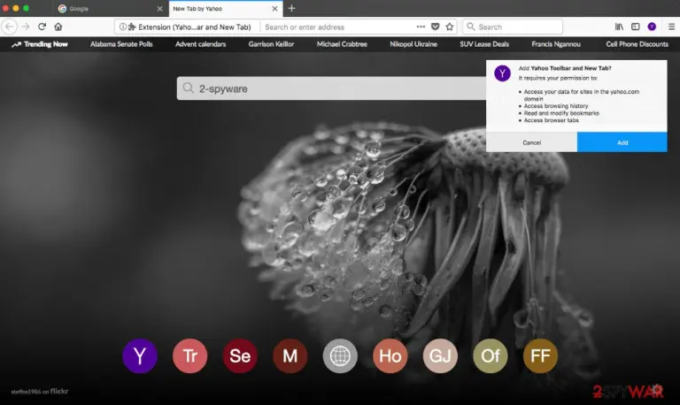Image resolution: width=680 pixels, height=405 pixels.
Task: Reload the page with the refresh icon
Action: (42, 27)
